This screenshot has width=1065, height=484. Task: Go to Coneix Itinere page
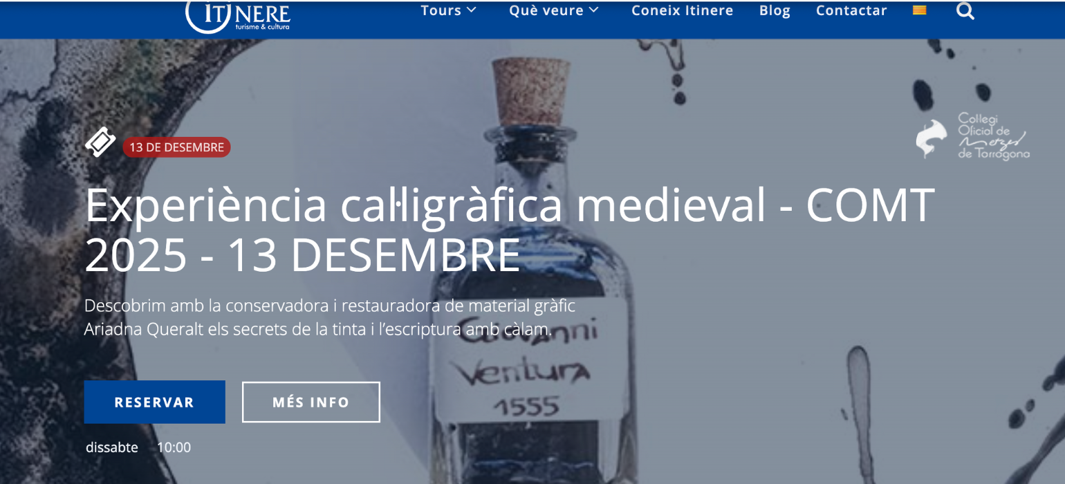[x=682, y=10]
